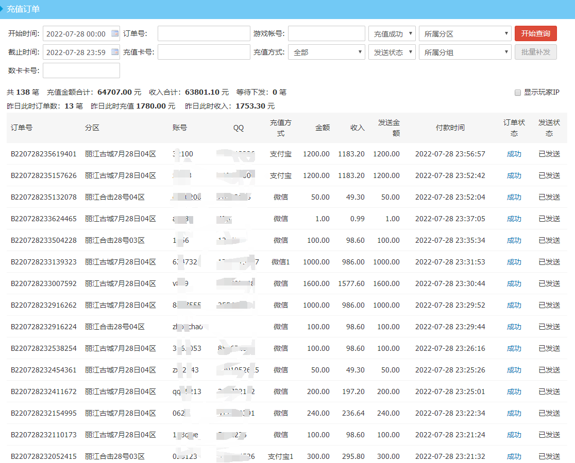Open the start date calendar picker

116,33
